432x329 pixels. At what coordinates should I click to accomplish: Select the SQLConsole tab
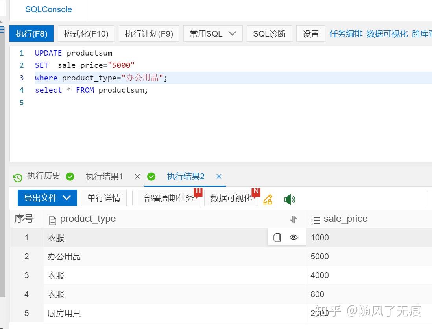pyautogui.click(x=48, y=9)
